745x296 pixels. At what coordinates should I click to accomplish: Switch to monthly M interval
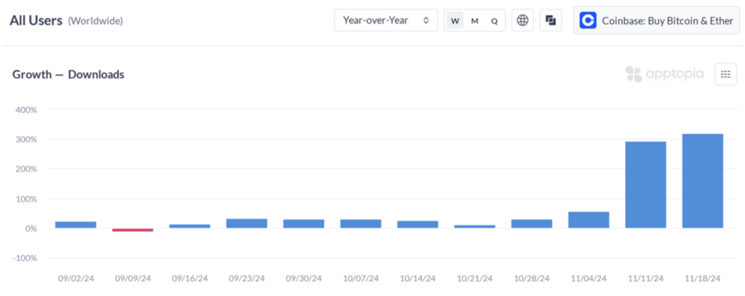point(474,21)
